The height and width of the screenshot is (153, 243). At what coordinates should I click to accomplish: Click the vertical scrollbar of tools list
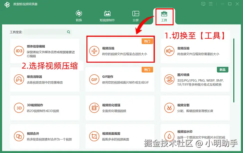point(234,70)
